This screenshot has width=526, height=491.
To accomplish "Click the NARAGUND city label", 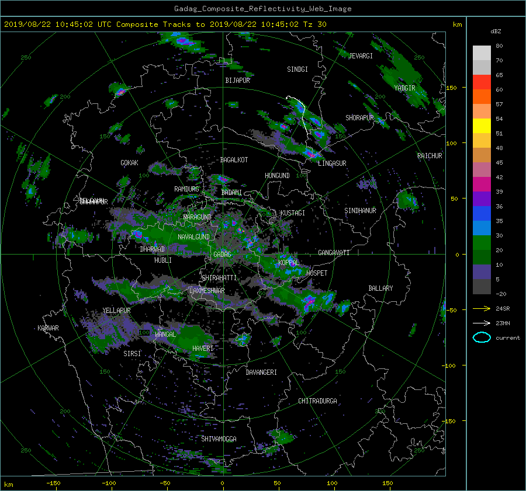I will (198, 217).
